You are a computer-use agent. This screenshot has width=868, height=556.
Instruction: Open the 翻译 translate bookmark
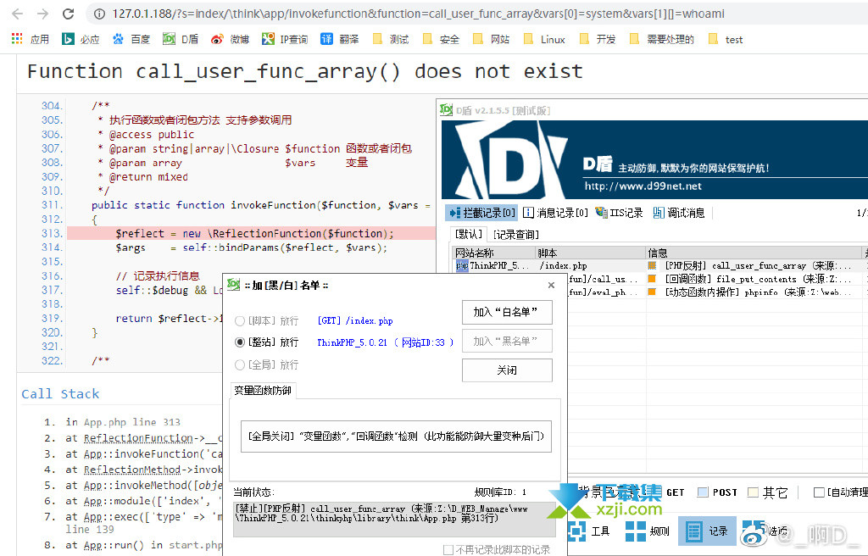(x=340, y=39)
